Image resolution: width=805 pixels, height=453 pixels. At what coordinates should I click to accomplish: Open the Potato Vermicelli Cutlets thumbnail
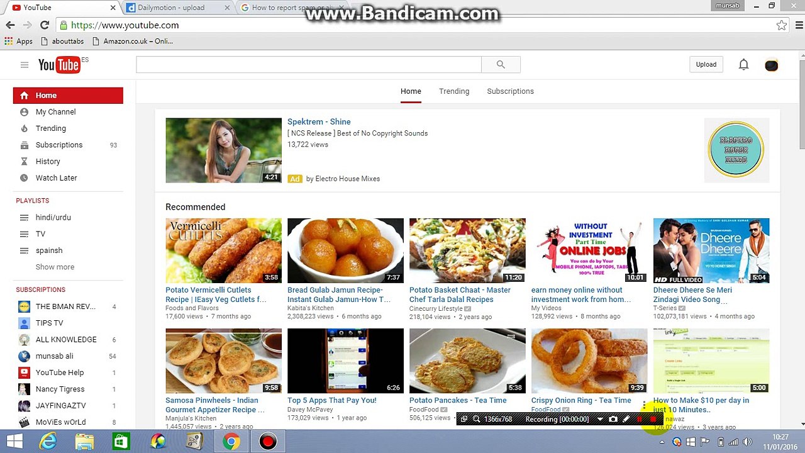point(223,250)
